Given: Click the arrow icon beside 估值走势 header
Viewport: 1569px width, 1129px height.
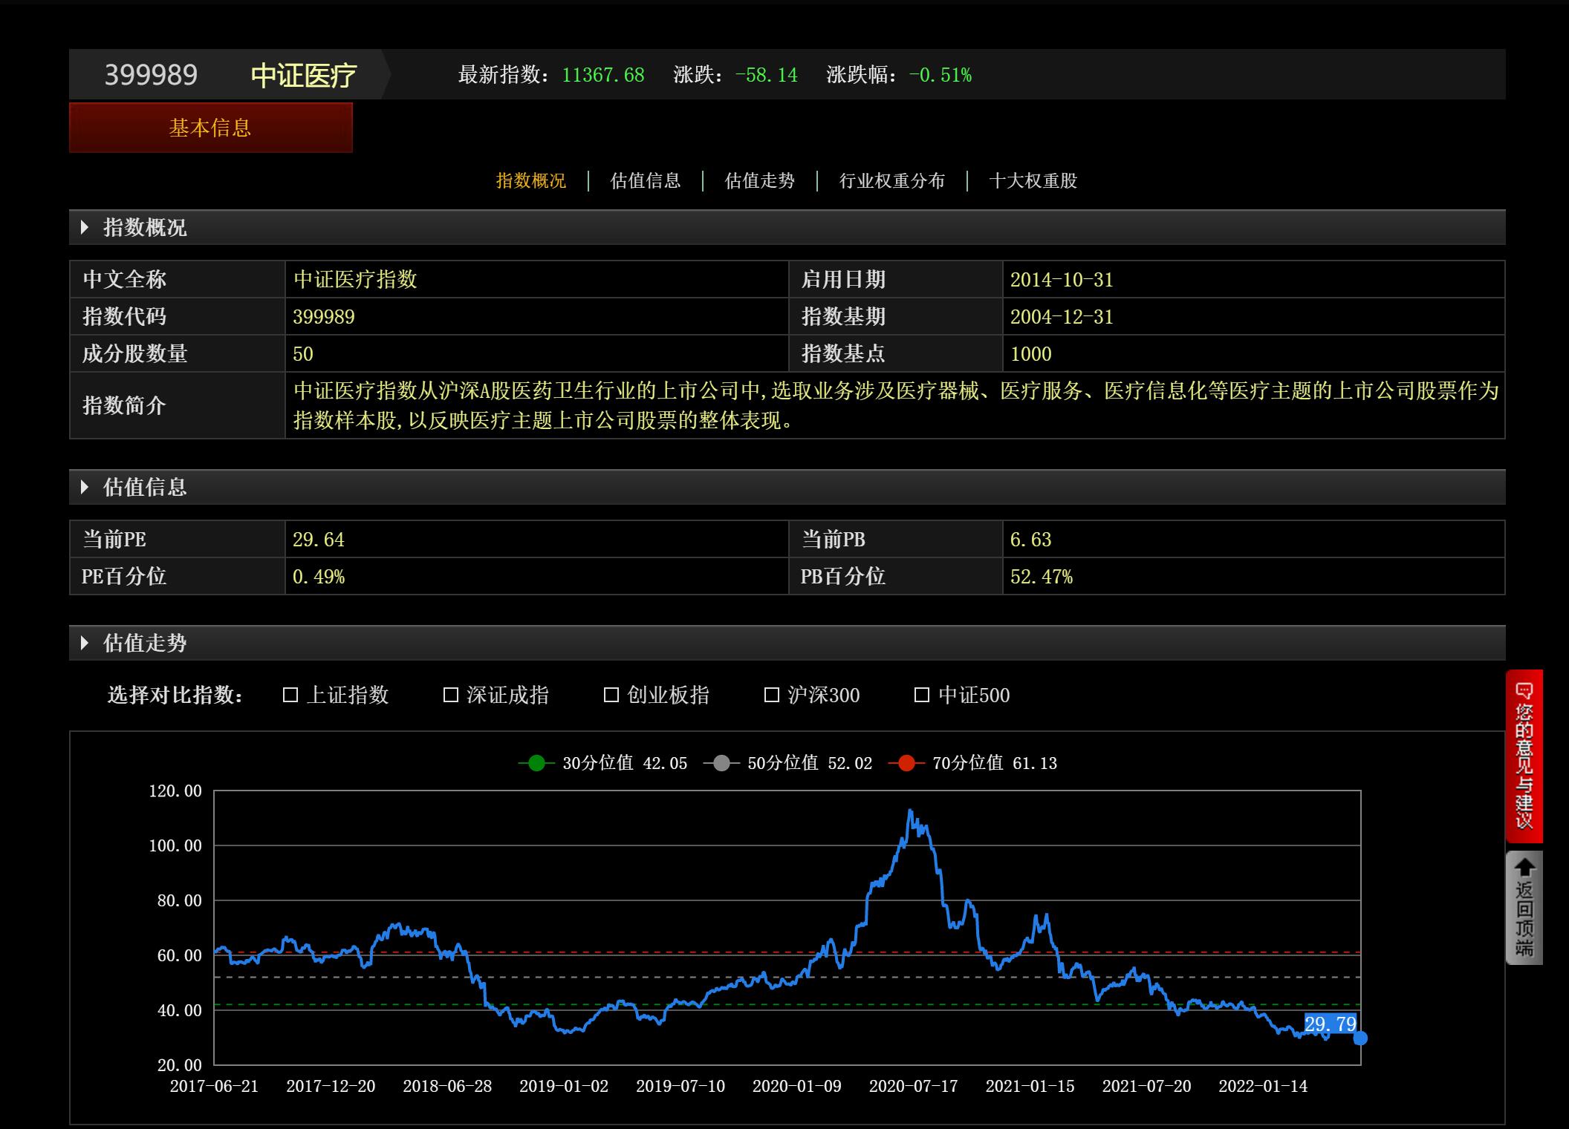Looking at the screenshot, I should pyautogui.click(x=84, y=644).
